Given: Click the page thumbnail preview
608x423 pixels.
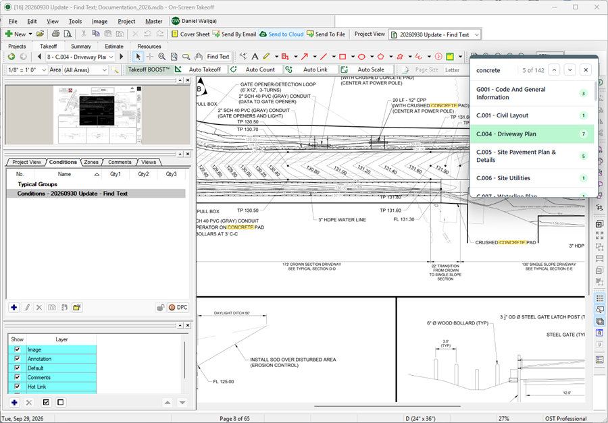Looking at the screenshot, I should click(x=98, y=115).
